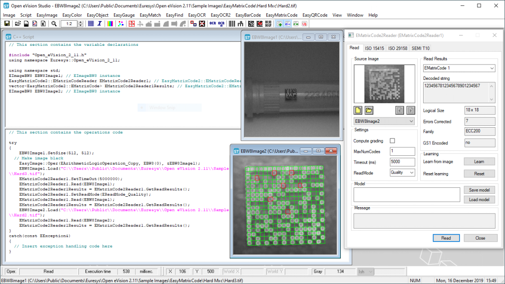
Task: Click the open folder icon under Source Image
Action: point(368,110)
